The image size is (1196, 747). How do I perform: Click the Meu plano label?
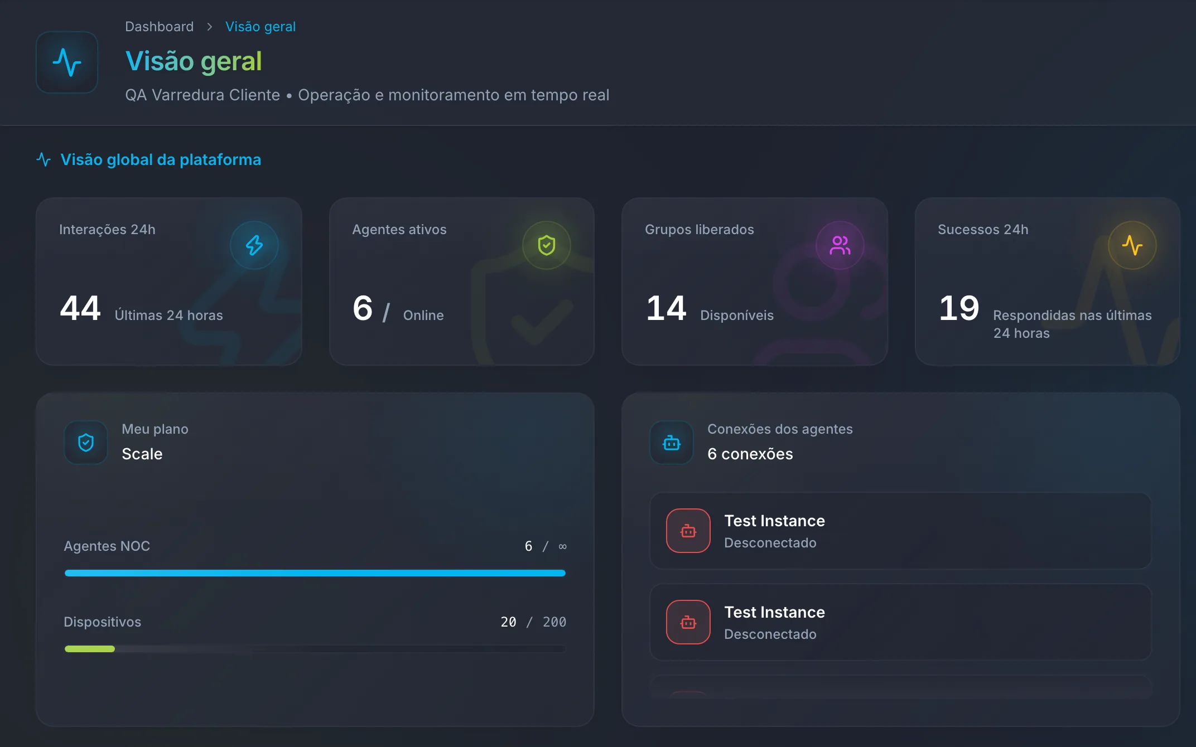click(x=155, y=429)
